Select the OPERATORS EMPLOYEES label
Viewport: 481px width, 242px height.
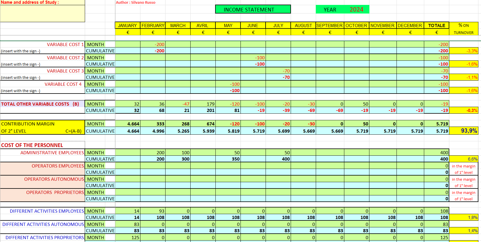click(x=58, y=166)
